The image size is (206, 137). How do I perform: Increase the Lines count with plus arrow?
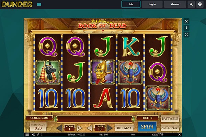(109, 128)
